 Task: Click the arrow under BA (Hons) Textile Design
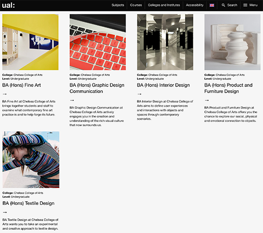[5, 212]
